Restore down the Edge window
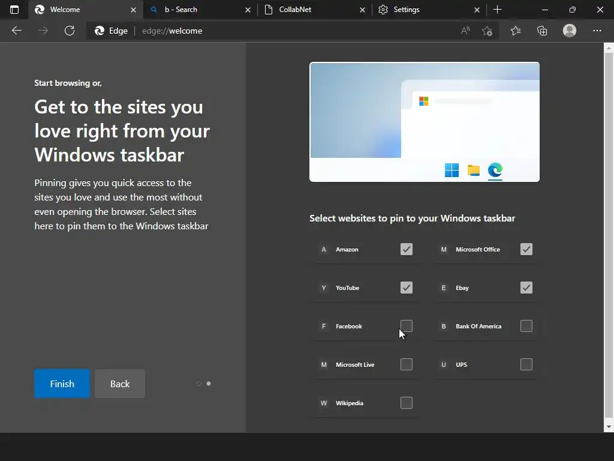Image resolution: width=614 pixels, height=461 pixels. pyautogui.click(x=573, y=10)
